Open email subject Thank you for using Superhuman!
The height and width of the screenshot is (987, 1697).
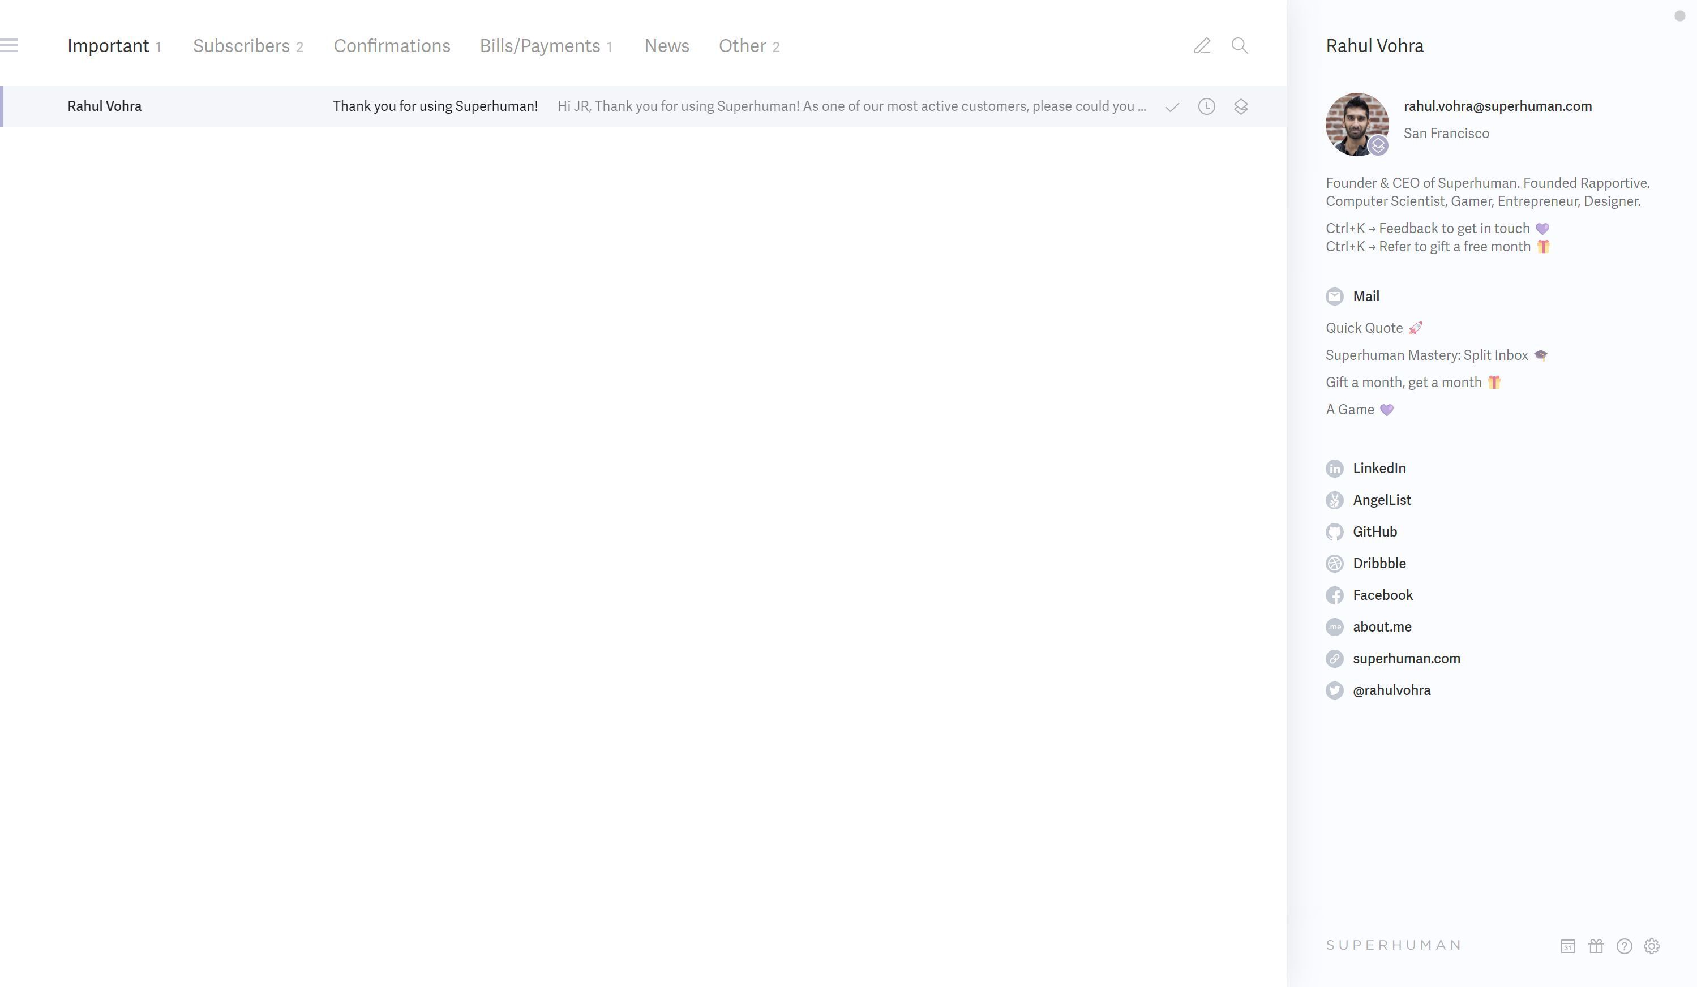point(435,106)
